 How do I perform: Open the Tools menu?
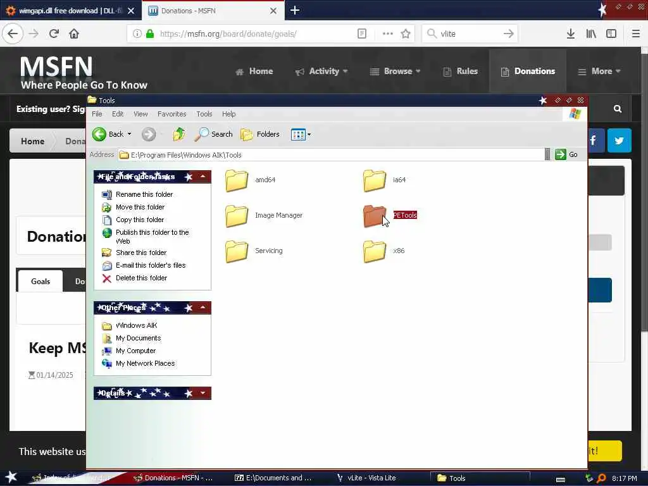(x=204, y=114)
